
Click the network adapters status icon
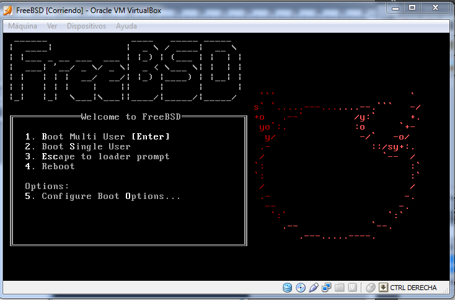point(327,288)
